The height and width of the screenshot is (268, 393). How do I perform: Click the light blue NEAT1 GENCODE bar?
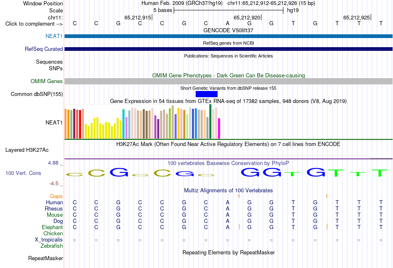tap(228, 36)
